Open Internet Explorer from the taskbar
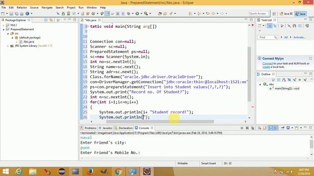The width and height of the screenshot is (314, 176). [19, 172]
